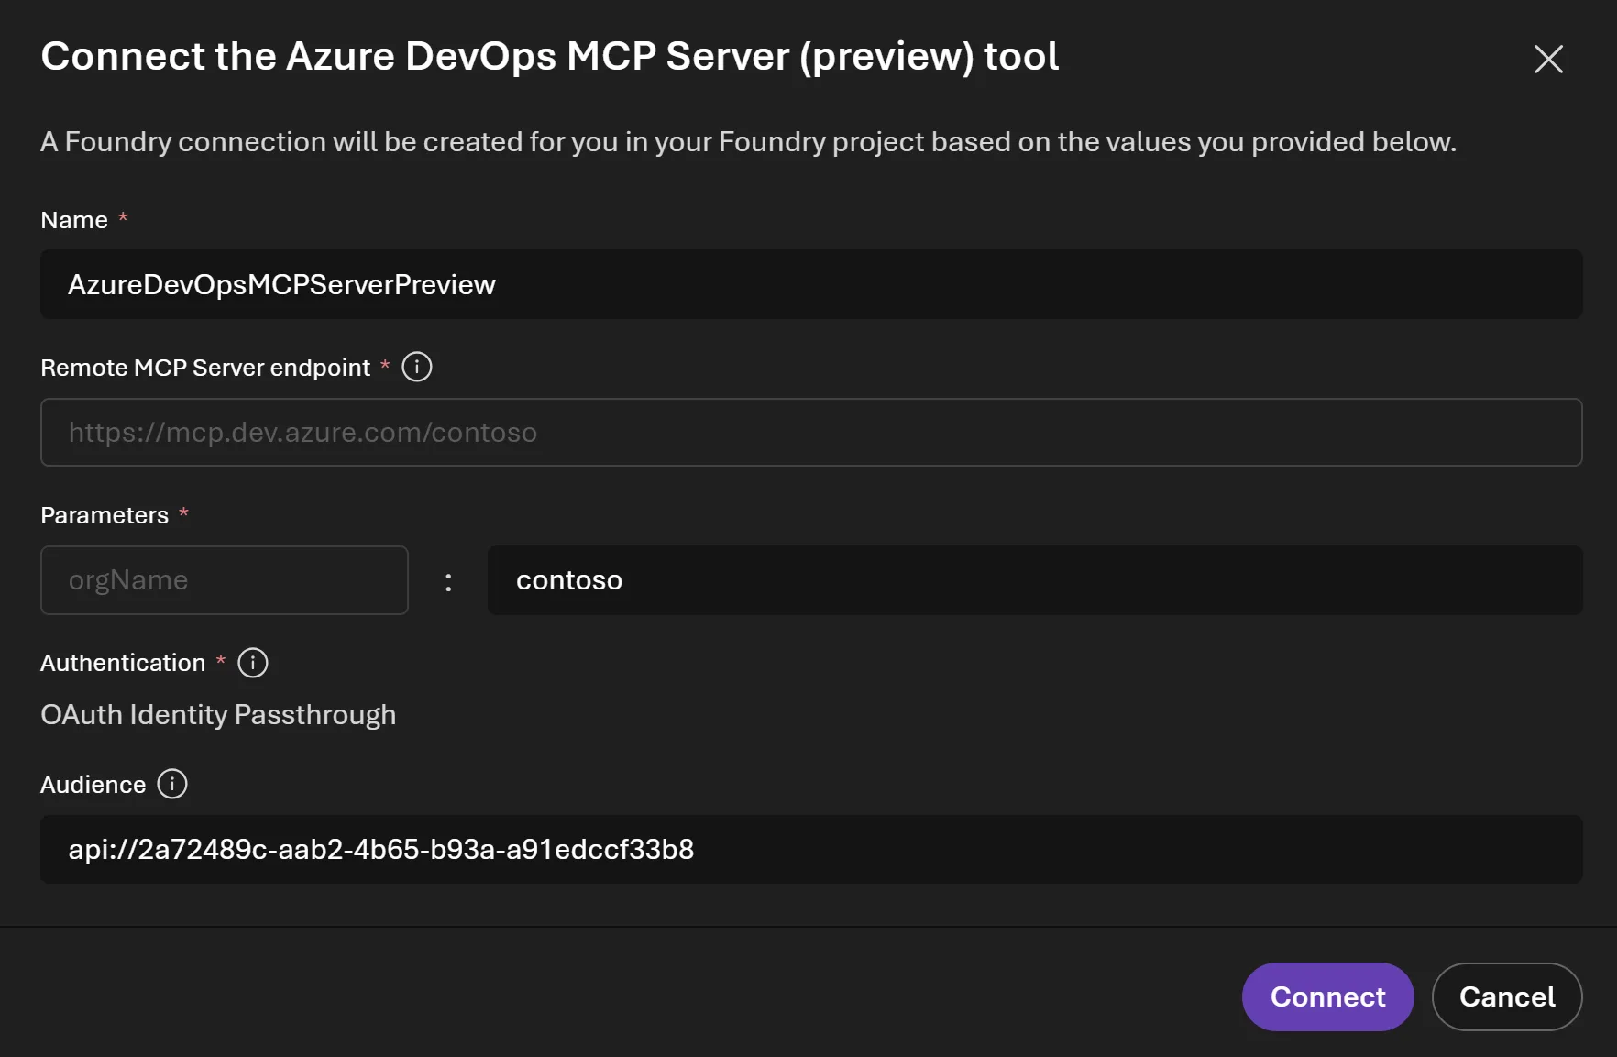Click the OAuth Identity Passthrough text
Image resolution: width=1617 pixels, height=1057 pixels.
(218, 715)
